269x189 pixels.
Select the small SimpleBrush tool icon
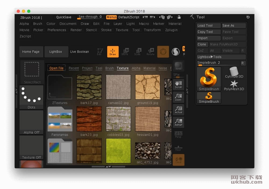pyautogui.click(x=209, y=98)
